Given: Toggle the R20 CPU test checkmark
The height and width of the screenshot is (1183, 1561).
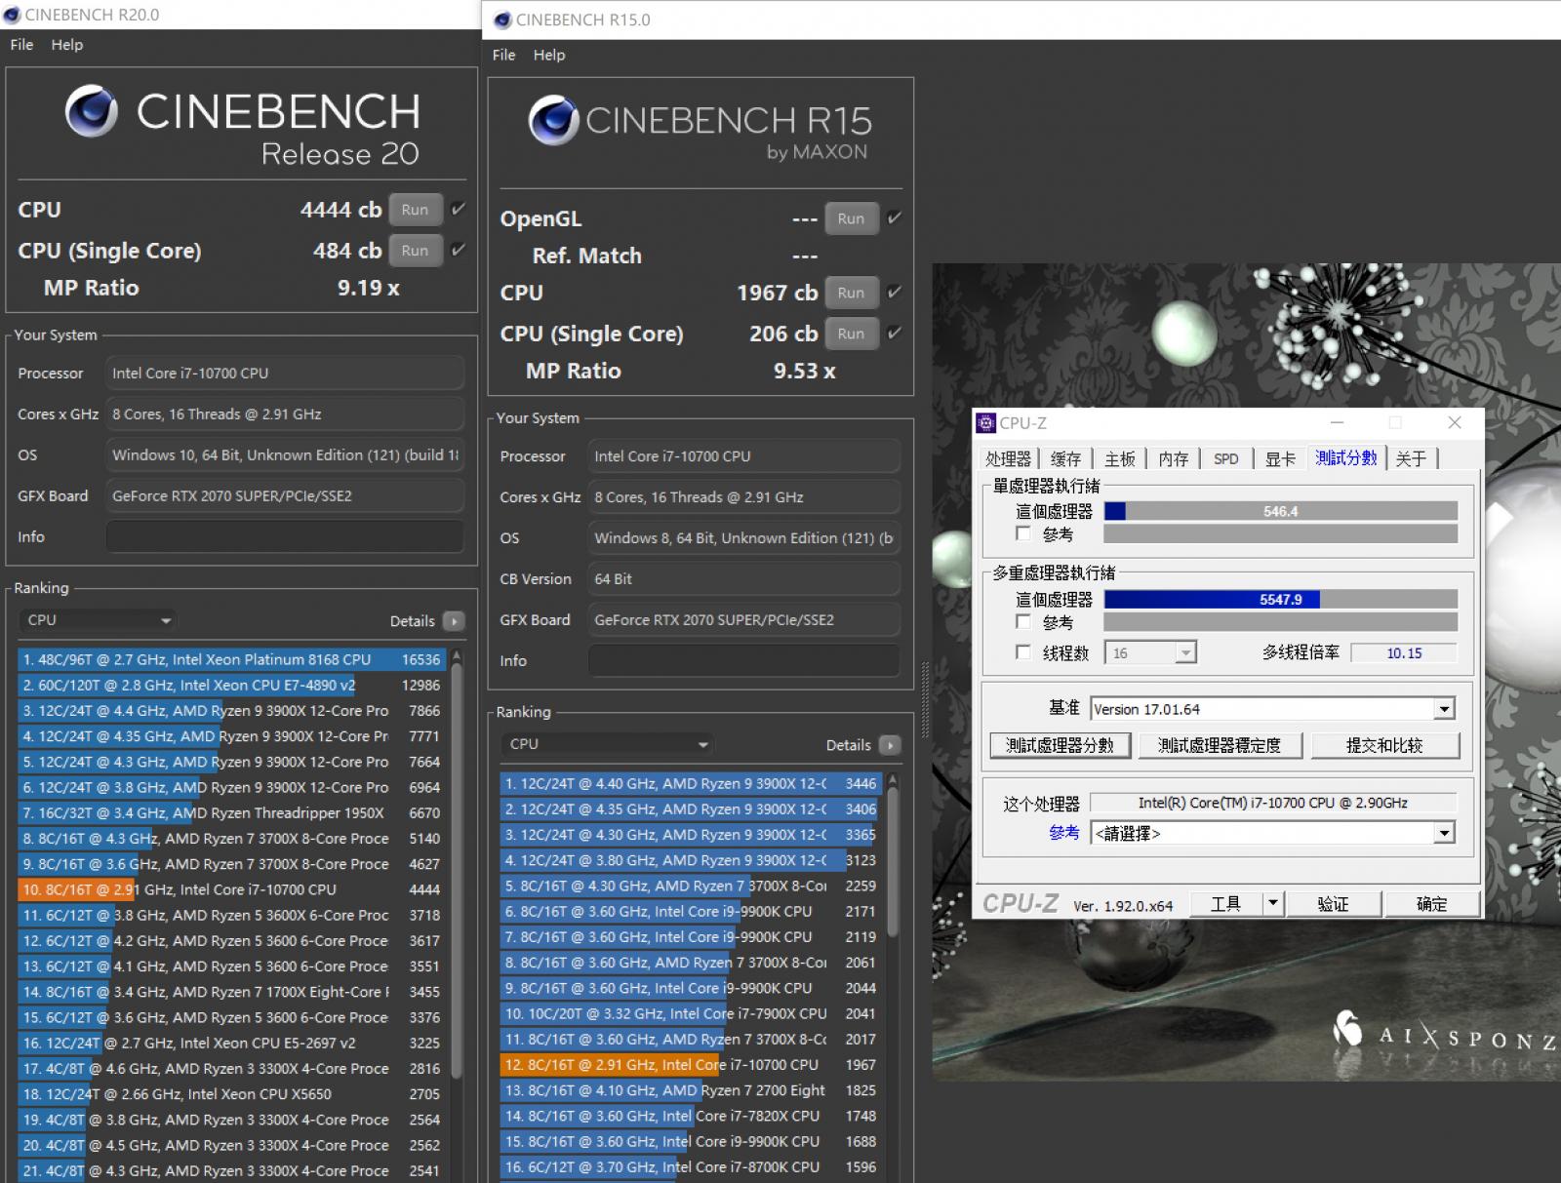Looking at the screenshot, I should (458, 209).
